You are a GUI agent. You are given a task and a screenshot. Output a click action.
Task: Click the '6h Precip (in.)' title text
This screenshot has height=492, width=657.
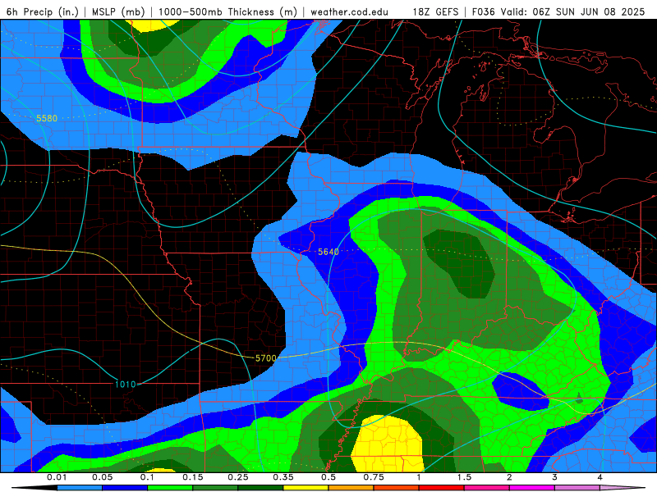tap(43, 11)
